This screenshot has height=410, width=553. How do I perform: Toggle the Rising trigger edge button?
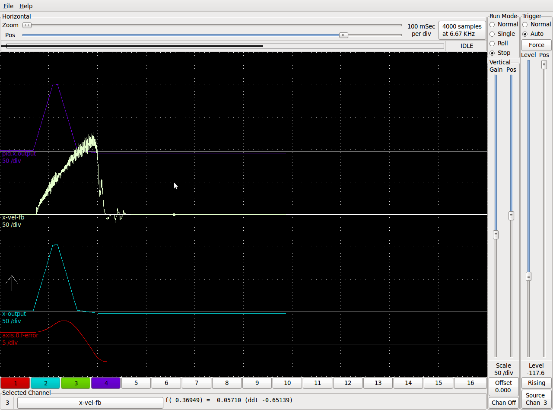pyautogui.click(x=537, y=383)
